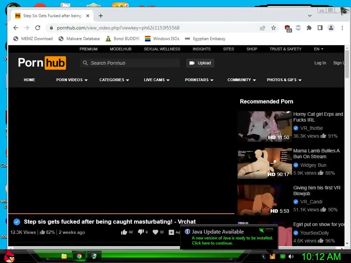
Task: Open the ad-blocker extension showing 13
Action: coord(288,28)
